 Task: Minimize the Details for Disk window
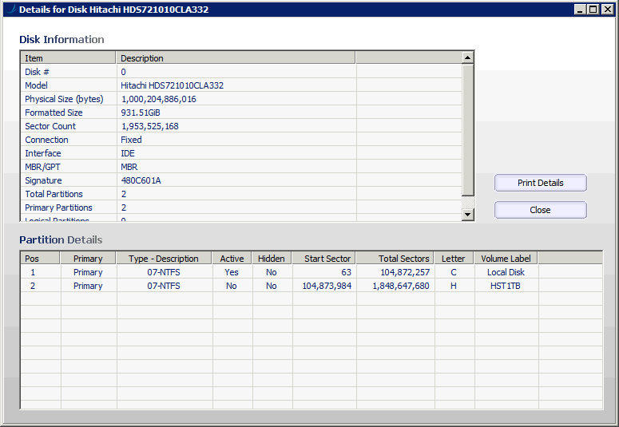coord(580,10)
